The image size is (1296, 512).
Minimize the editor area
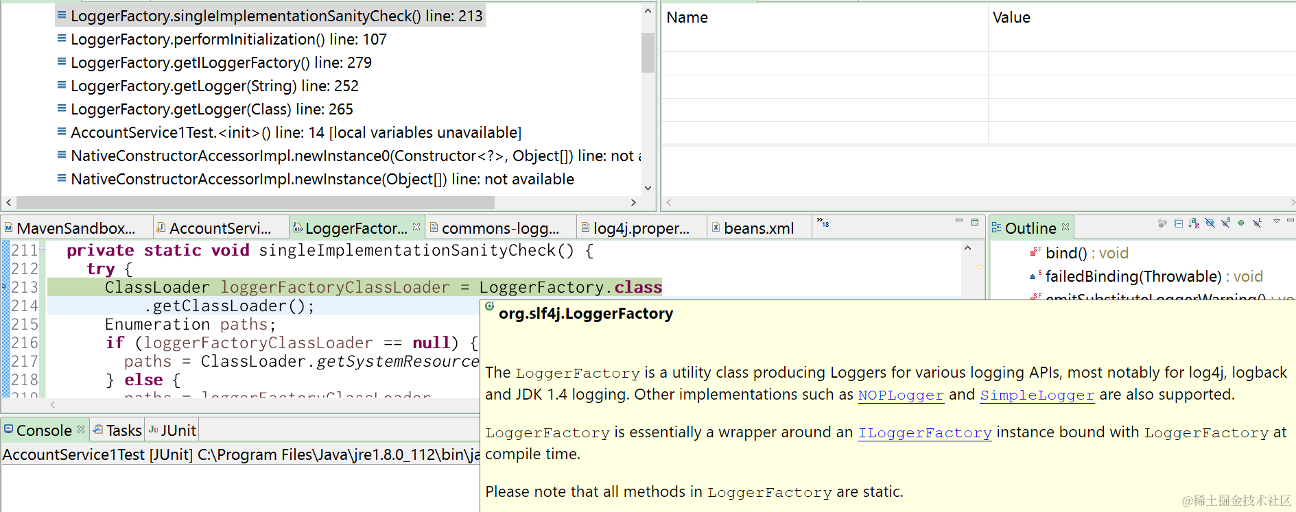tap(959, 221)
